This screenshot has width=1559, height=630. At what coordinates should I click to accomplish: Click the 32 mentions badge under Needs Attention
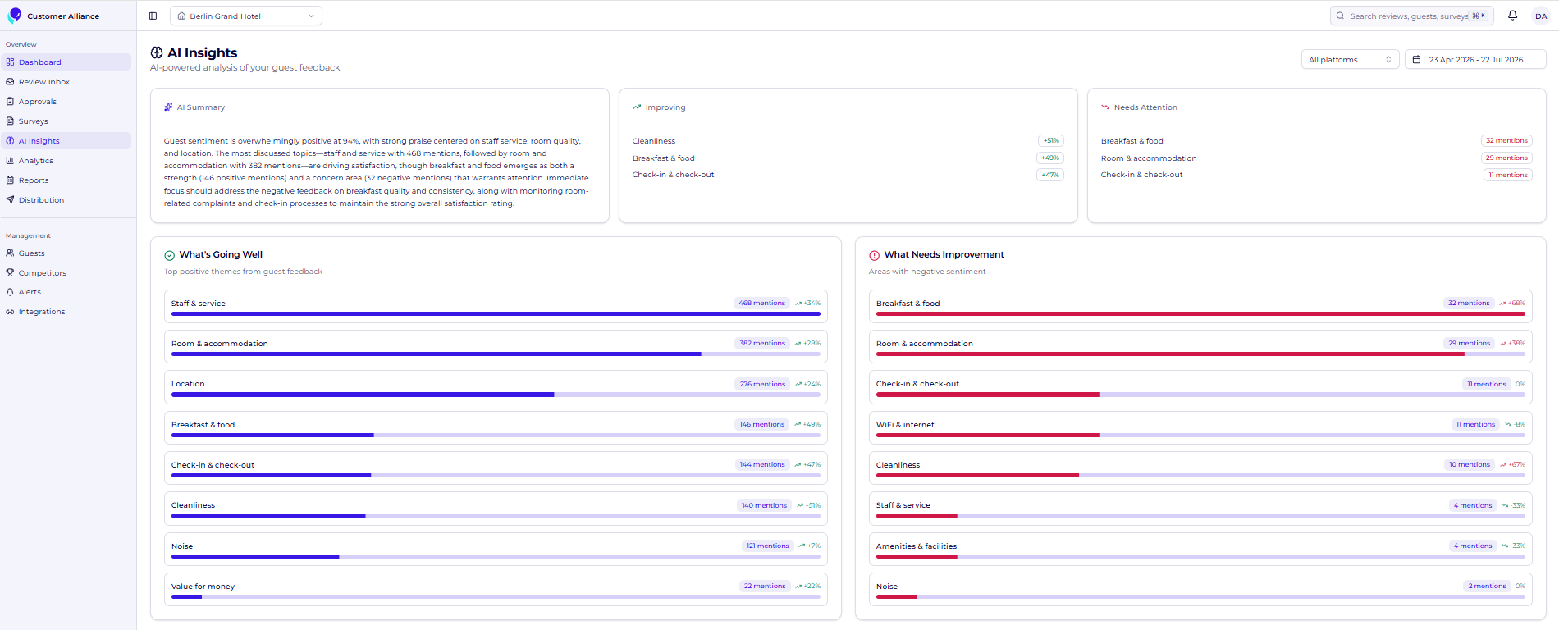coord(1506,141)
